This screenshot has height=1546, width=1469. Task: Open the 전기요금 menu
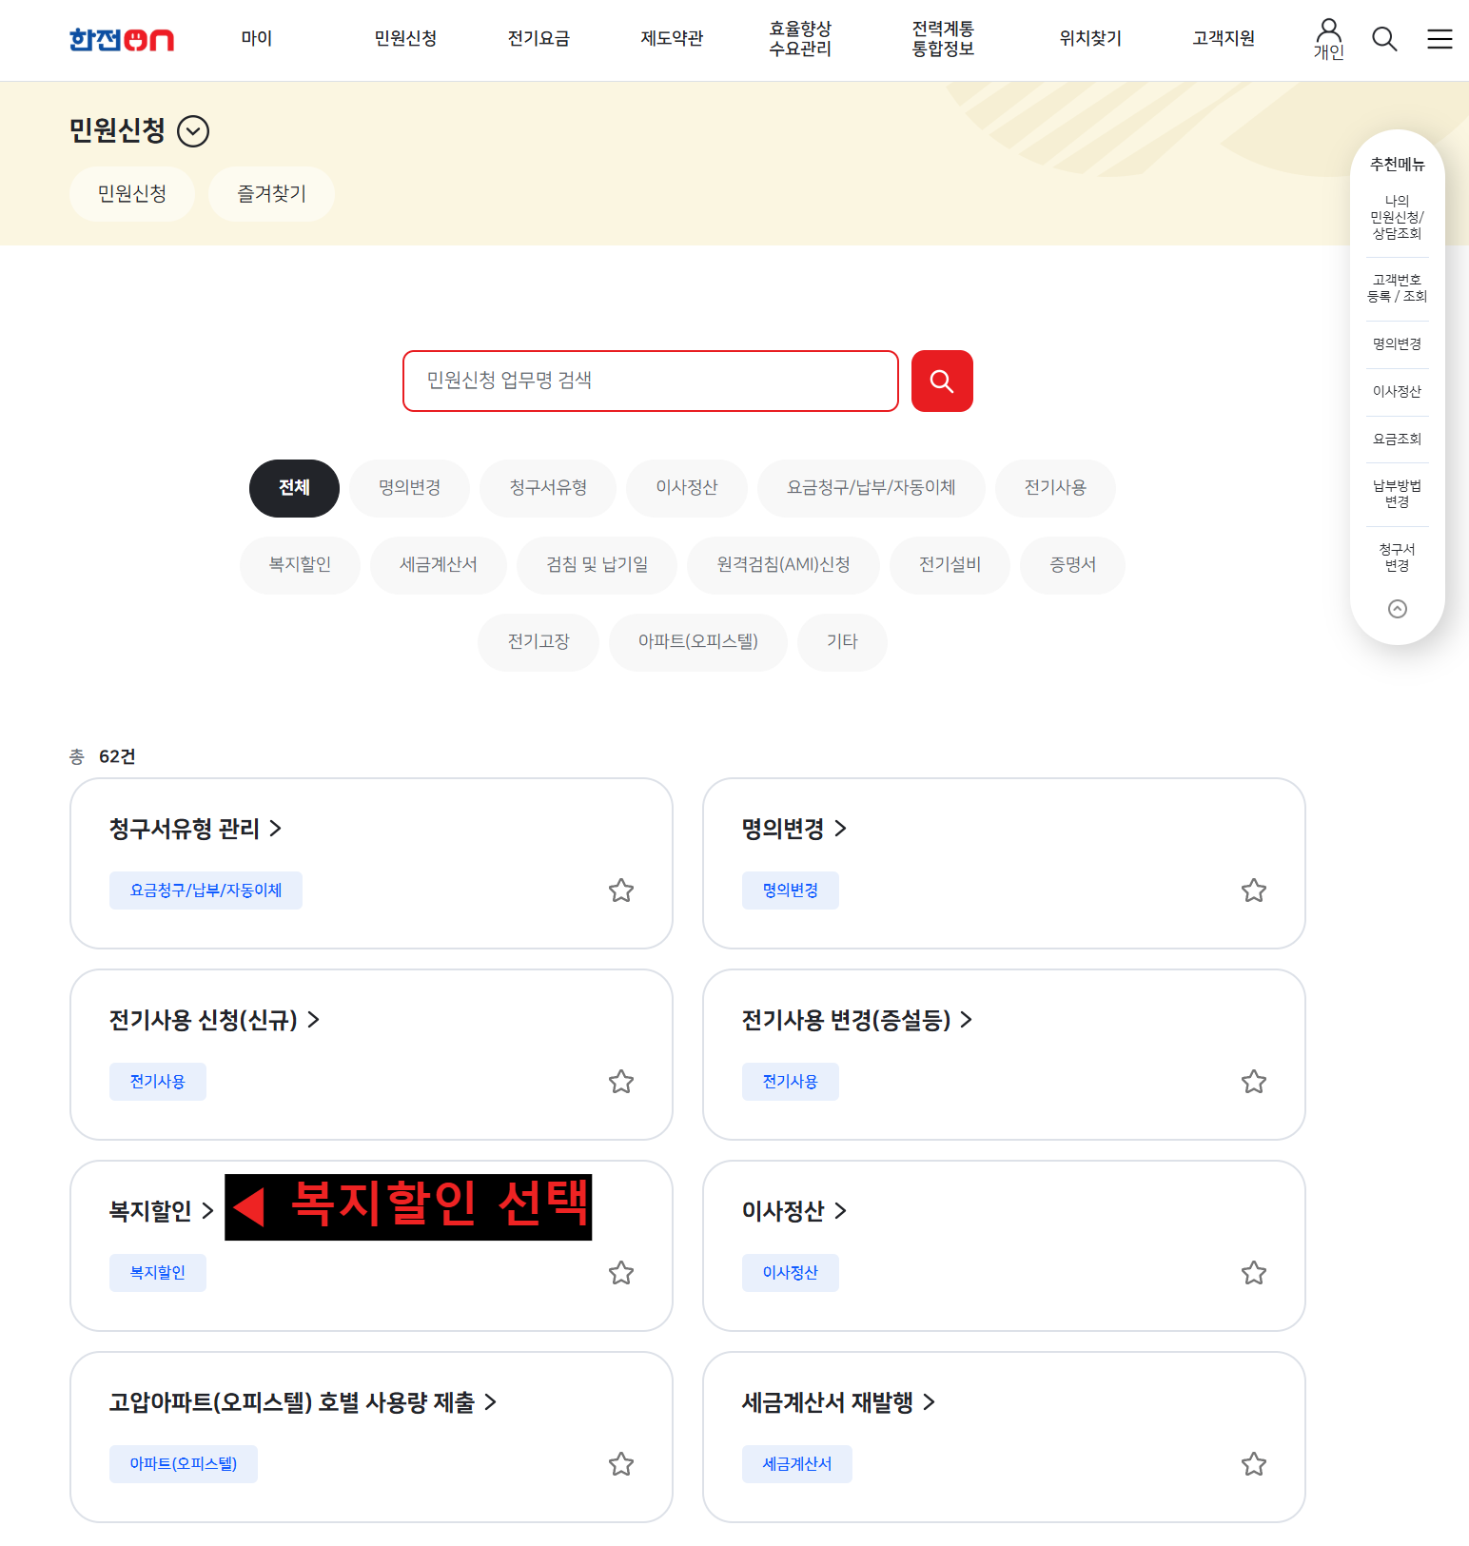(x=539, y=39)
